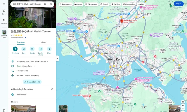Click New Town Plaza Phase 1 marker
The height and width of the screenshot is (112, 187).
(129, 14)
